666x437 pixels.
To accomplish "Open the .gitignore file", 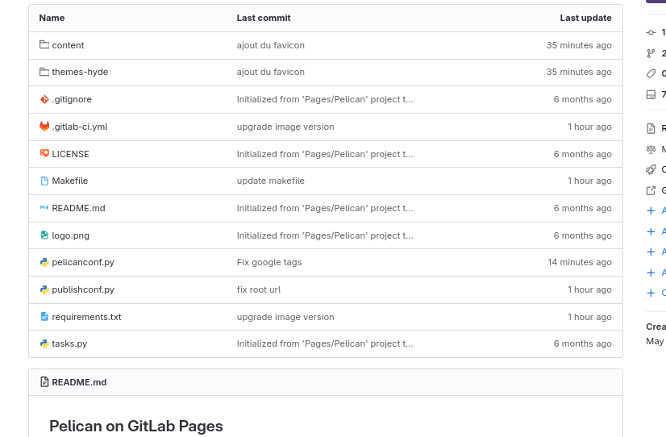I will [72, 99].
